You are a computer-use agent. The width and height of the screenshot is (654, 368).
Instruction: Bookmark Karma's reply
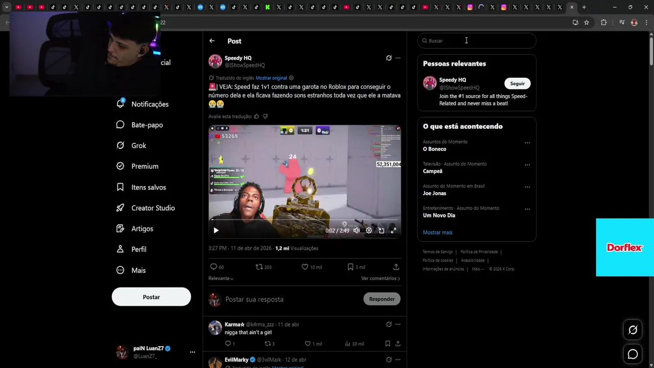pyautogui.click(x=388, y=344)
